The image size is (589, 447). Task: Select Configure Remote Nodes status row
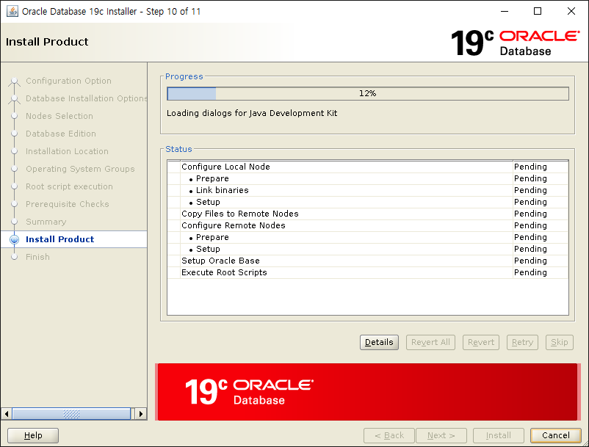368,225
